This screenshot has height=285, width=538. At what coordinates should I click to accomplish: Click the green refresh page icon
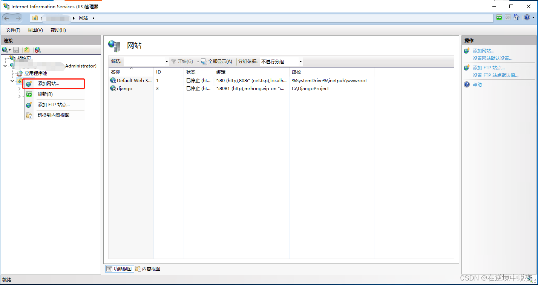499,18
